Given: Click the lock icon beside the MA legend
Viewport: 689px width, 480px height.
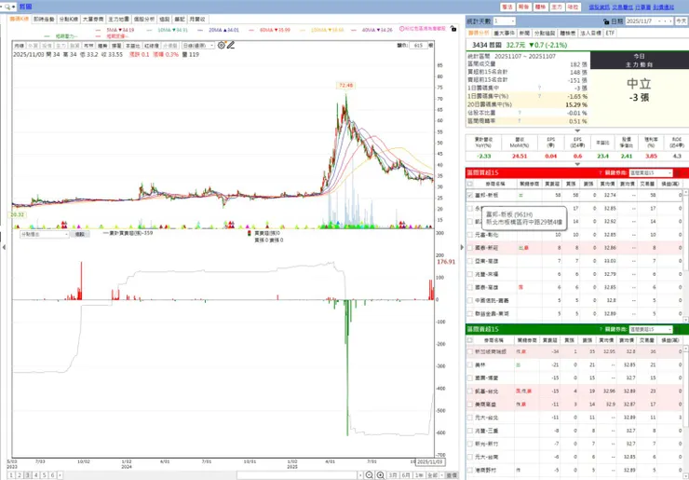Looking at the screenshot, I should pos(453,29).
